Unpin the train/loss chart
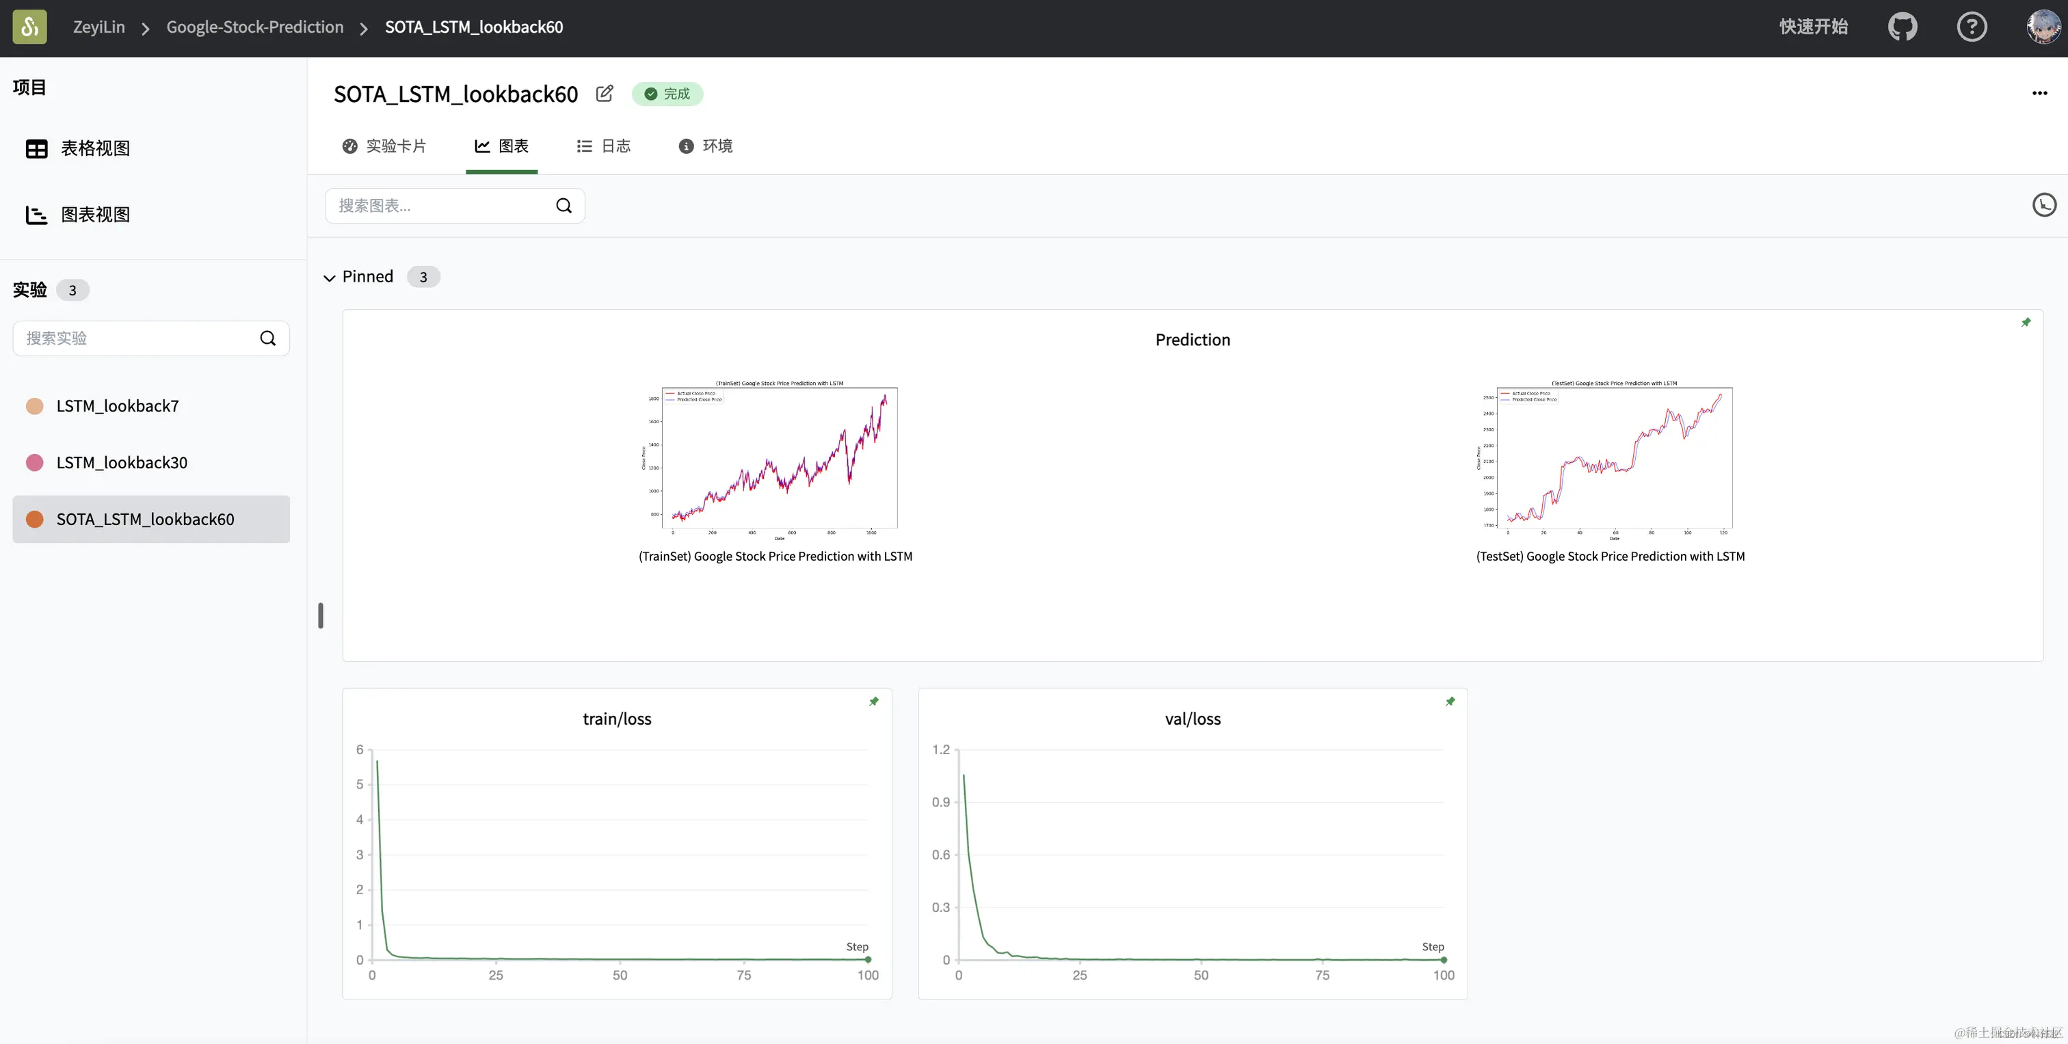Viewport: 2068px width, 1044px height. click(873, 701)
